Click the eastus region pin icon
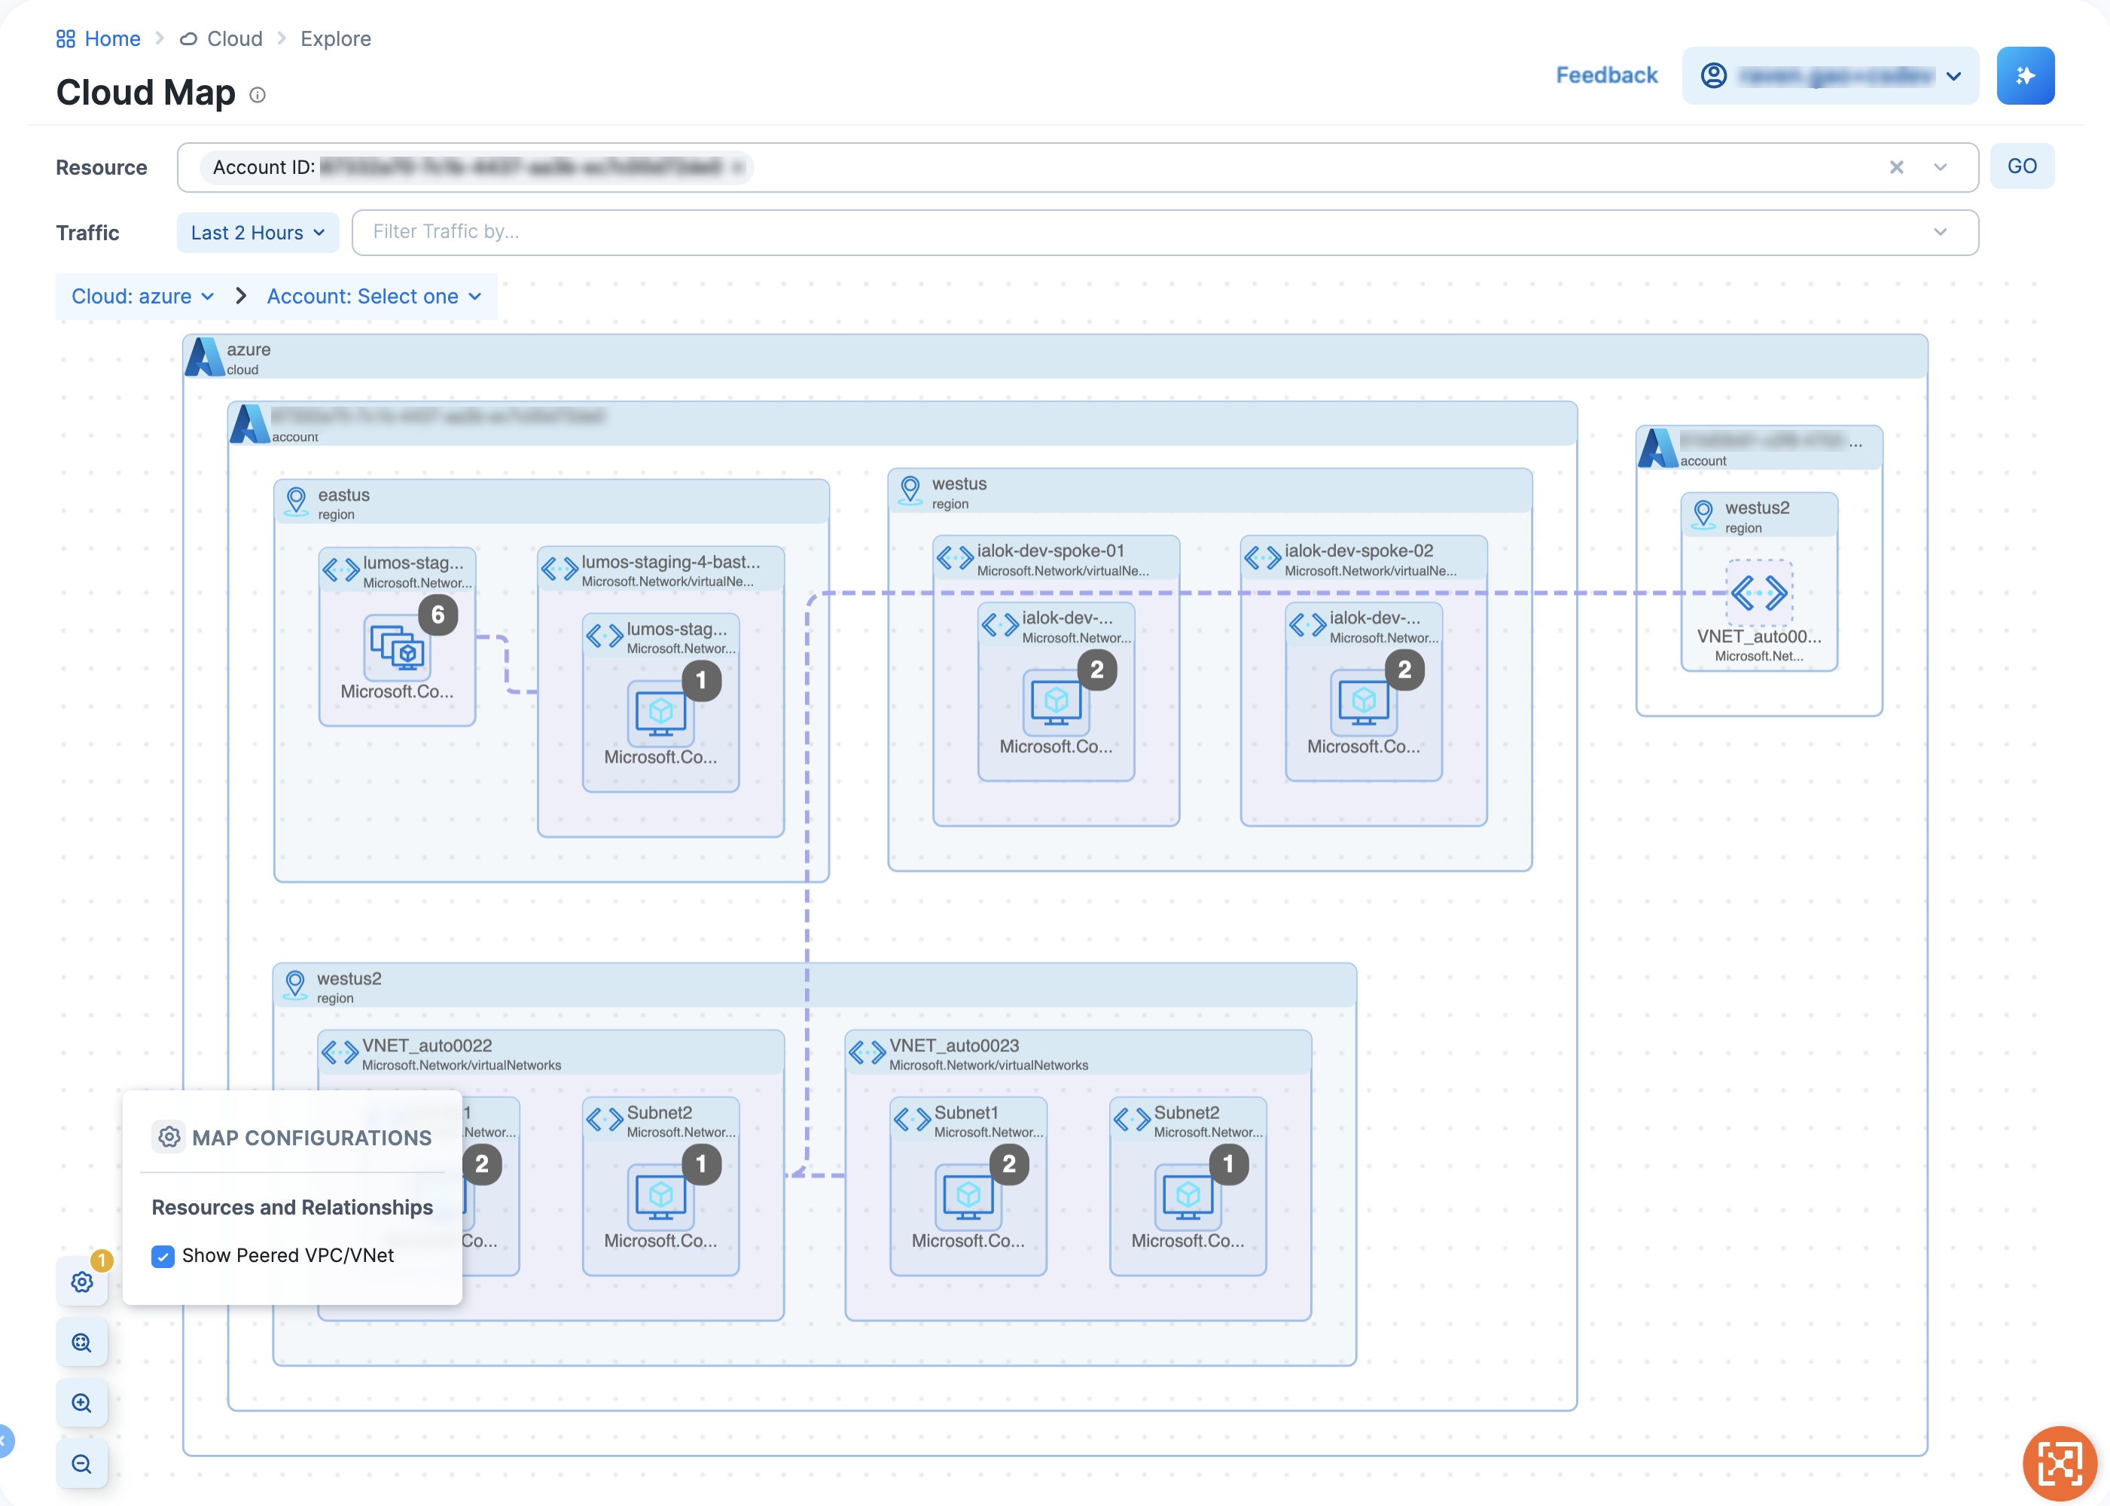 pos(296,501)
